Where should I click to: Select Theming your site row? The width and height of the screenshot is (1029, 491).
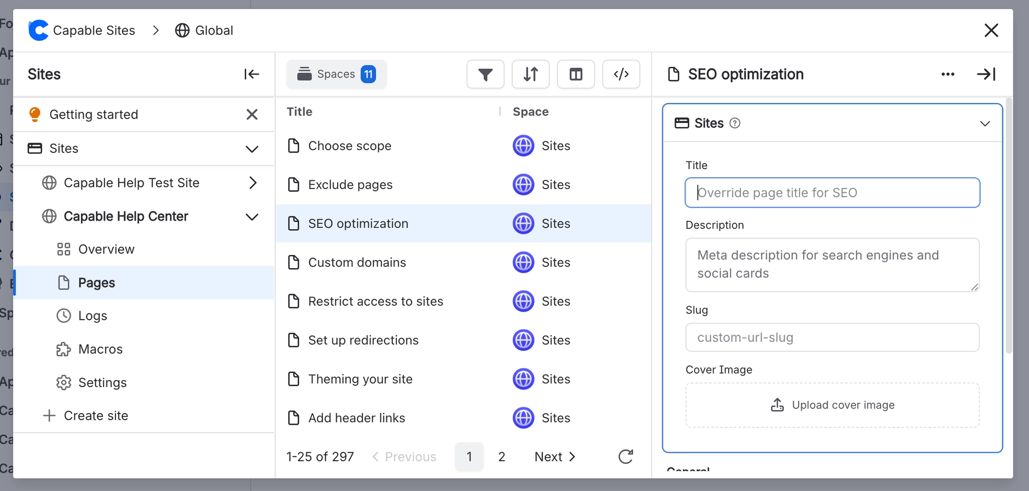point(463,379)
